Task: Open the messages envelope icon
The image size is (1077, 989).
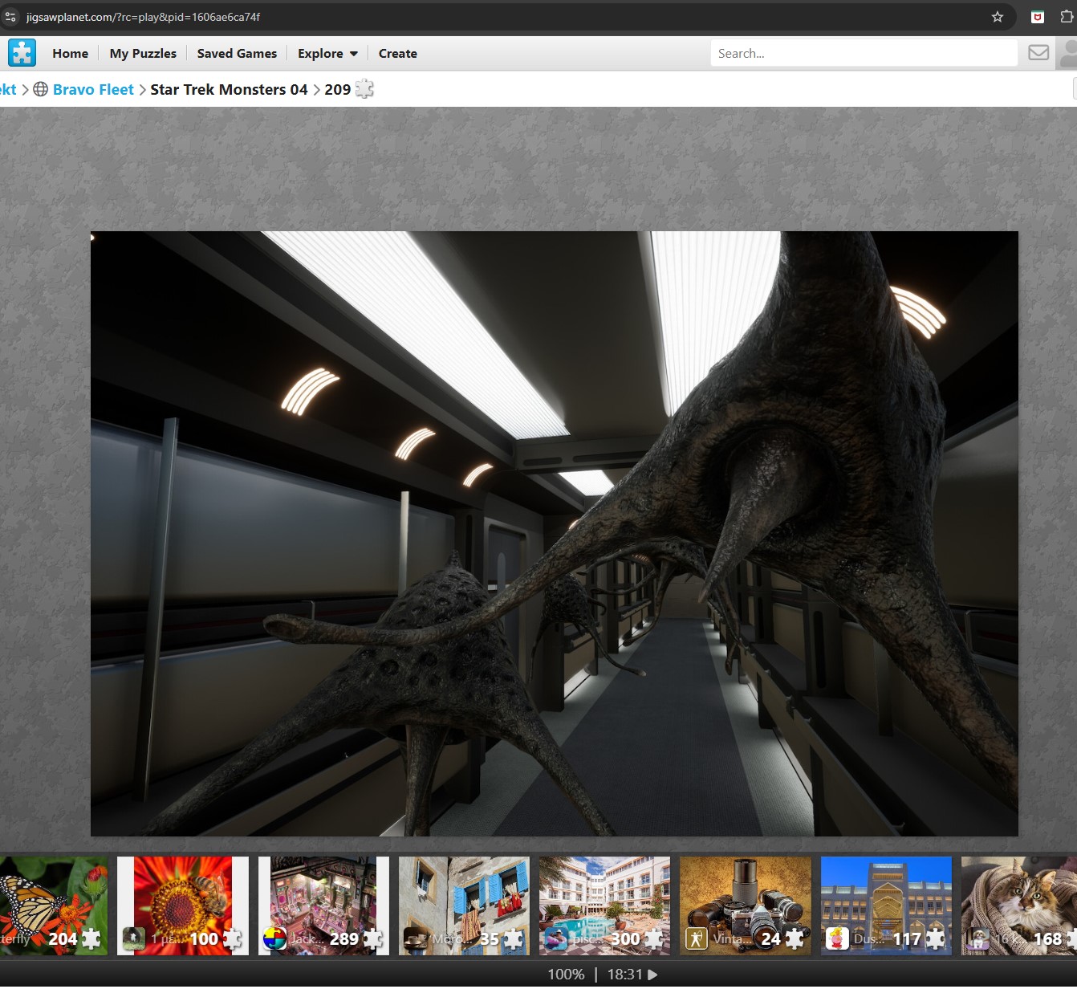Action: 1038,53
